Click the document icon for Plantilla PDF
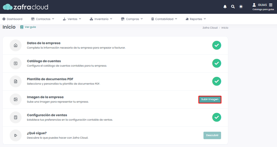Screen dimensions: 277x147 pos(16,81)
